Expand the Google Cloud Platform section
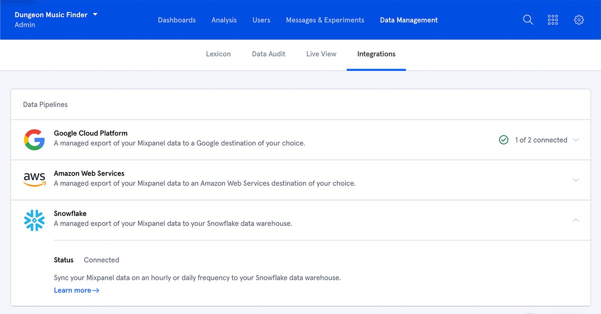 (575, 140)
